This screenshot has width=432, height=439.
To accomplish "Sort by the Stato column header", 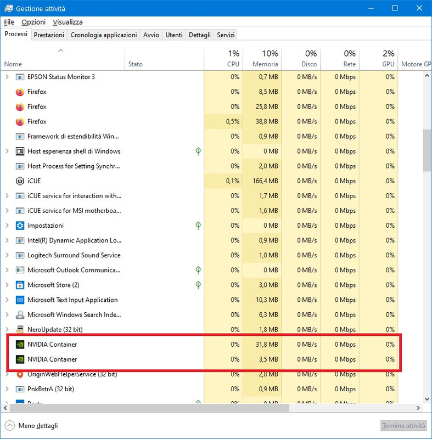I will (x=164, y=59).
